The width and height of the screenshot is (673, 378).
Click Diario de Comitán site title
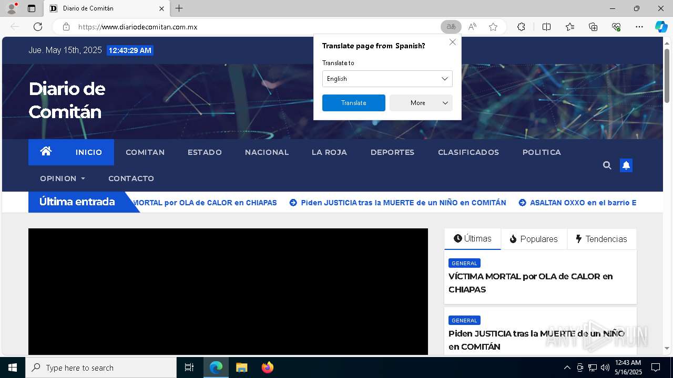click(67, 100)
